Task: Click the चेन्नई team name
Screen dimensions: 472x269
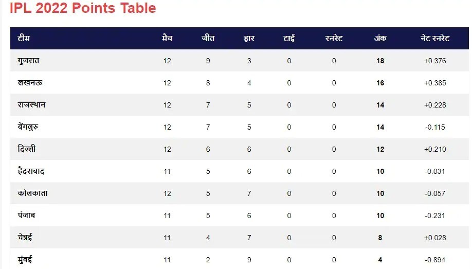Action: 26,238
